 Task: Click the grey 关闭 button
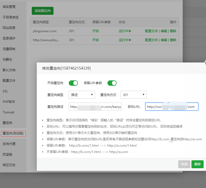[x=184, y=164]
